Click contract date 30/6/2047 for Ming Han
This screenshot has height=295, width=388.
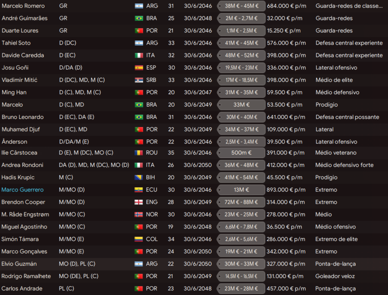[x=198, y=93]
